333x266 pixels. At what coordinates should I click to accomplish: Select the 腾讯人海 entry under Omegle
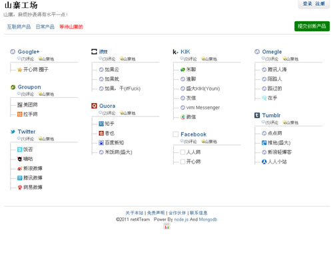point(277,70)
